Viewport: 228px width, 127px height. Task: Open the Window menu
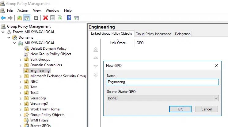[52, 10]
